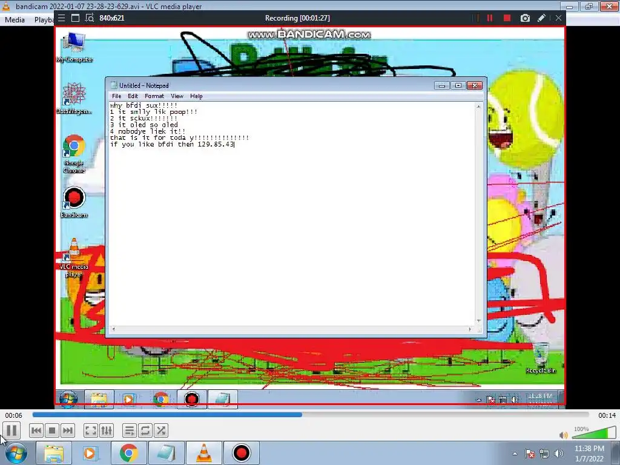
Task: Toggle VLC fullscreen mode
Action: coord(91,430)
